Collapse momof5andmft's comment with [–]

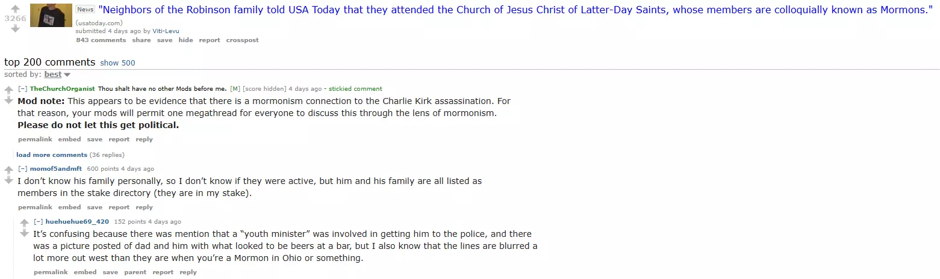click(x=22, y=169)
